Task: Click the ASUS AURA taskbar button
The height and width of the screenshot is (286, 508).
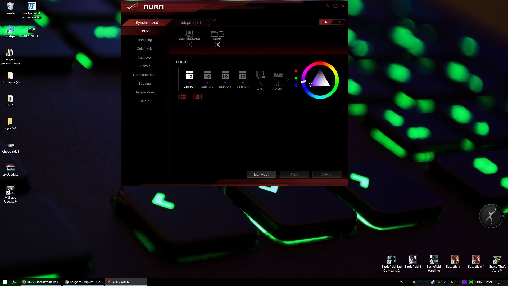Action: click(x=126, y=282)
